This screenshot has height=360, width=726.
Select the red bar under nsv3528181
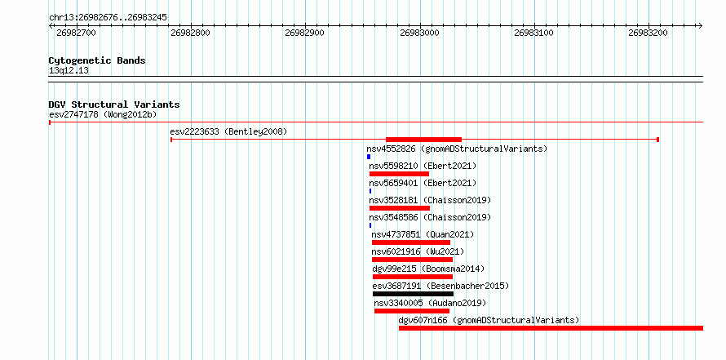(x=400, y=208)
